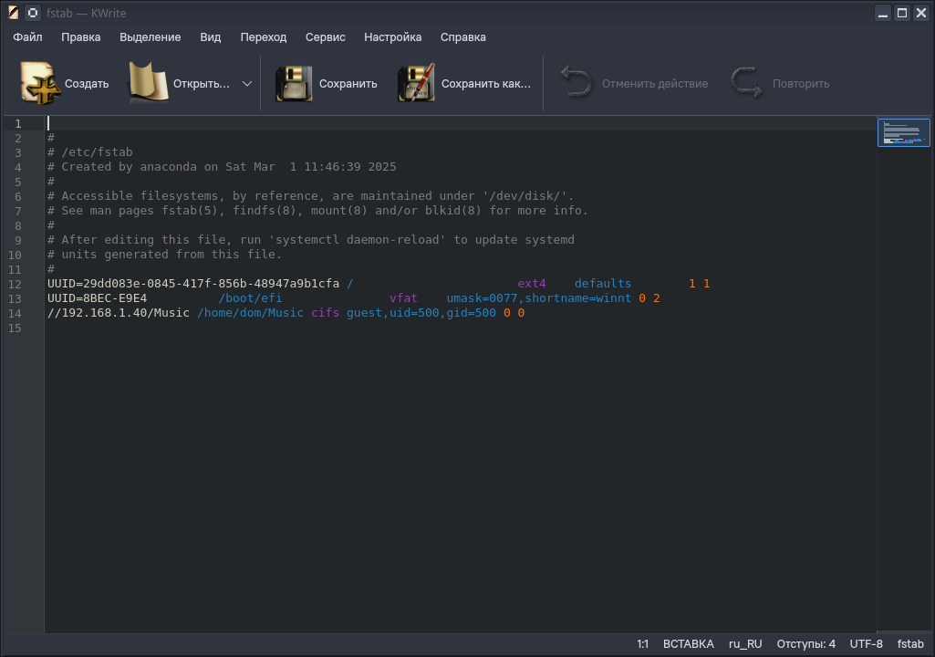
Task: Open the fstab syntax mode selector
Action: tap(910, 644)
